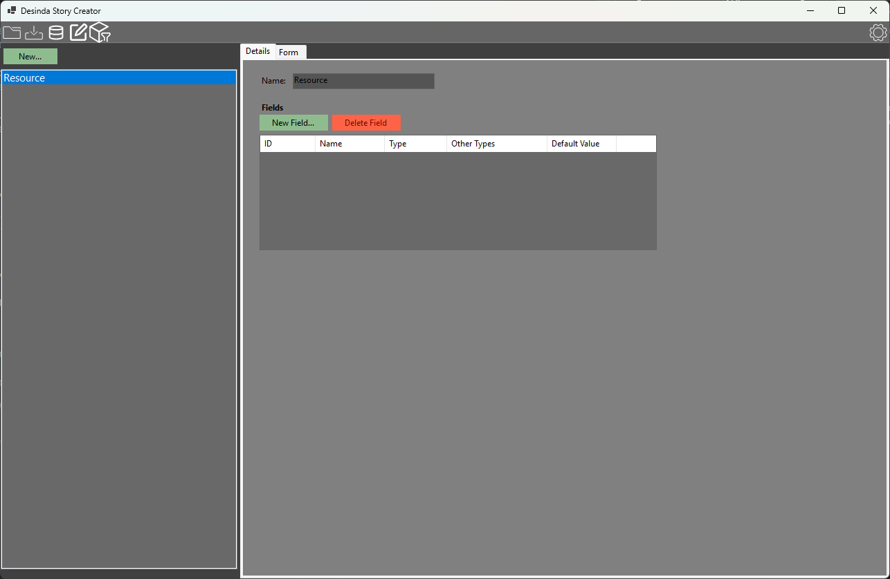Open settings via the gear icon
The width and height of the screenshot is (890, 579).
tap(878, 32)
